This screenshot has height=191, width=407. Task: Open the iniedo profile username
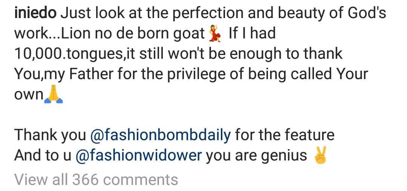point(35,14)
